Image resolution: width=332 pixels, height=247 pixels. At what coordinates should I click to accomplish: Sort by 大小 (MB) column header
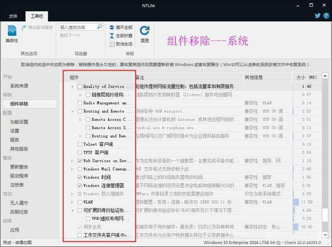(307, 77)
